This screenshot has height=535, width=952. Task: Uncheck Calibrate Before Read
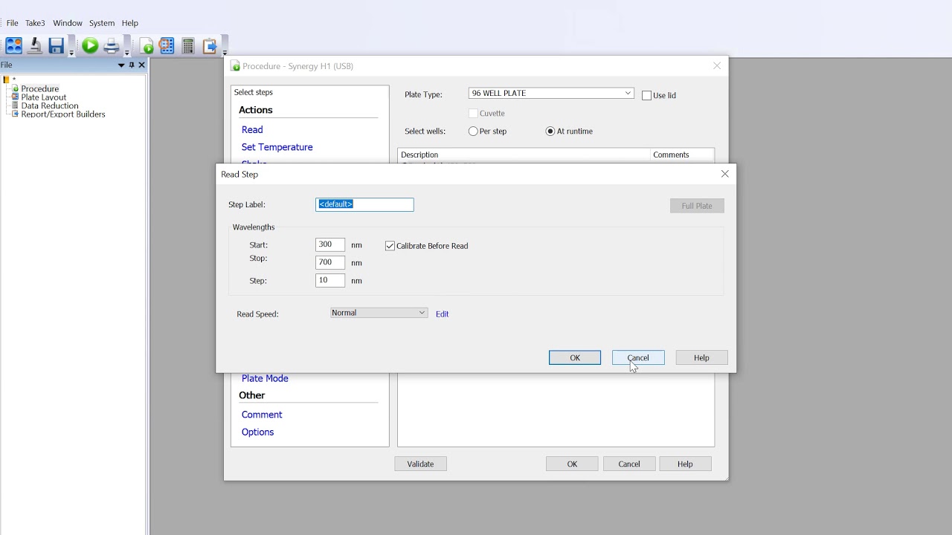pos(390,246)
